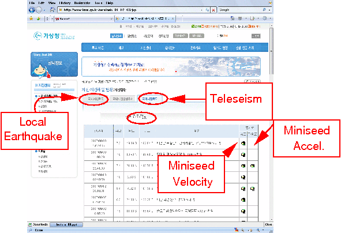Click the page's vertical scrollbar
Image resolution: width=341 pixels, height=233 pixels.
(271, 123)
